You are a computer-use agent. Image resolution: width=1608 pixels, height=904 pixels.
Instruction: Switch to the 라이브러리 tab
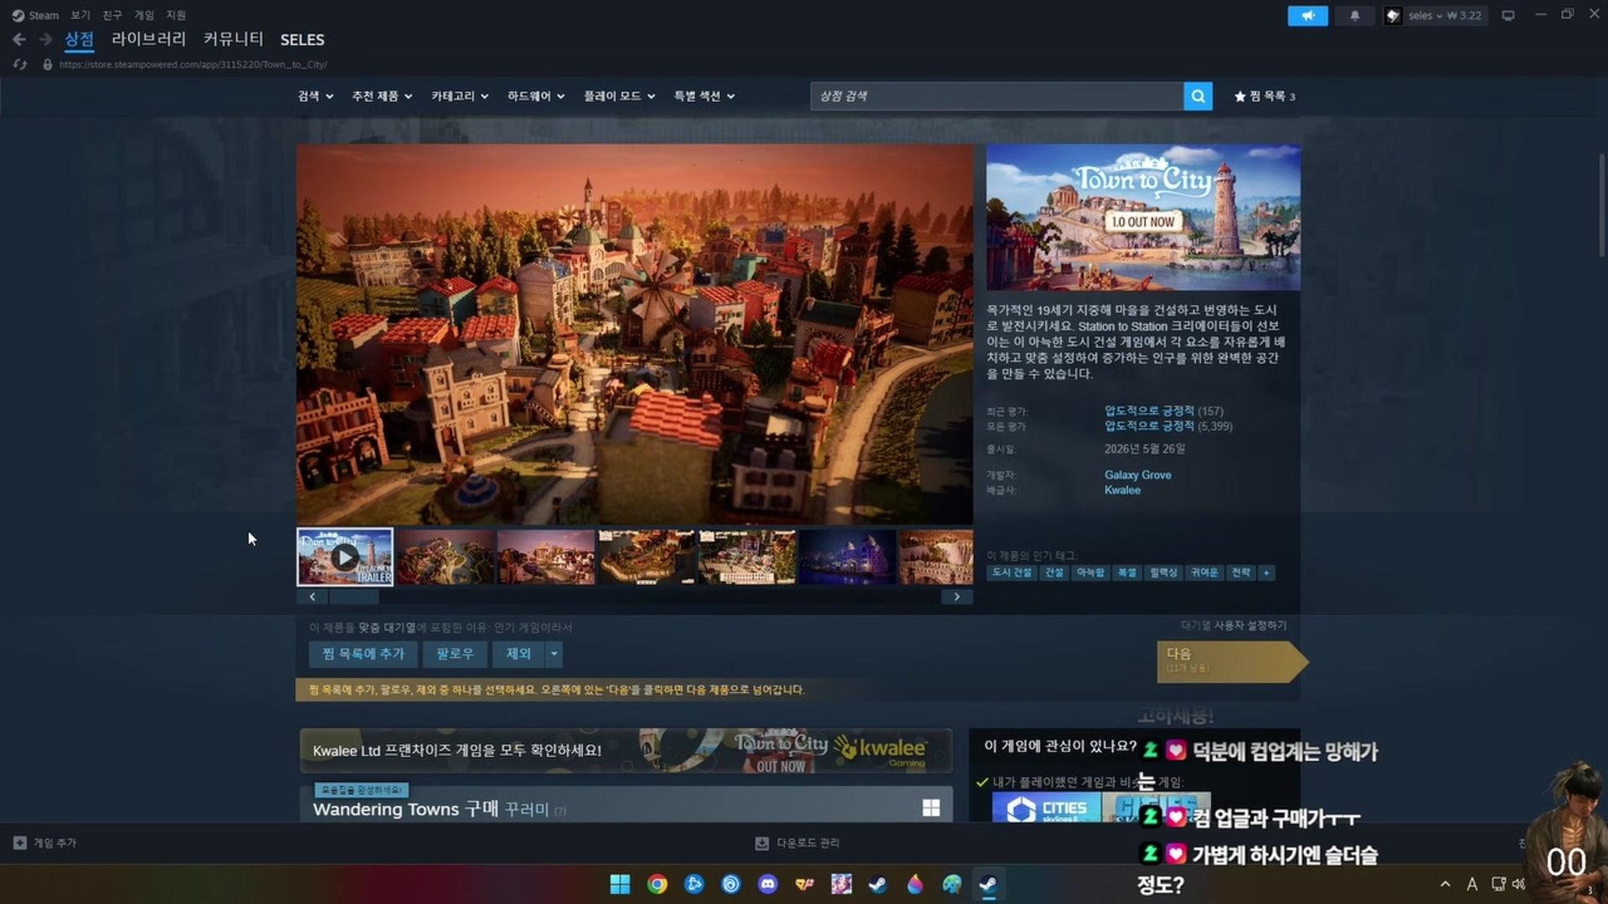pyautogui.click(x=148, y=39)
